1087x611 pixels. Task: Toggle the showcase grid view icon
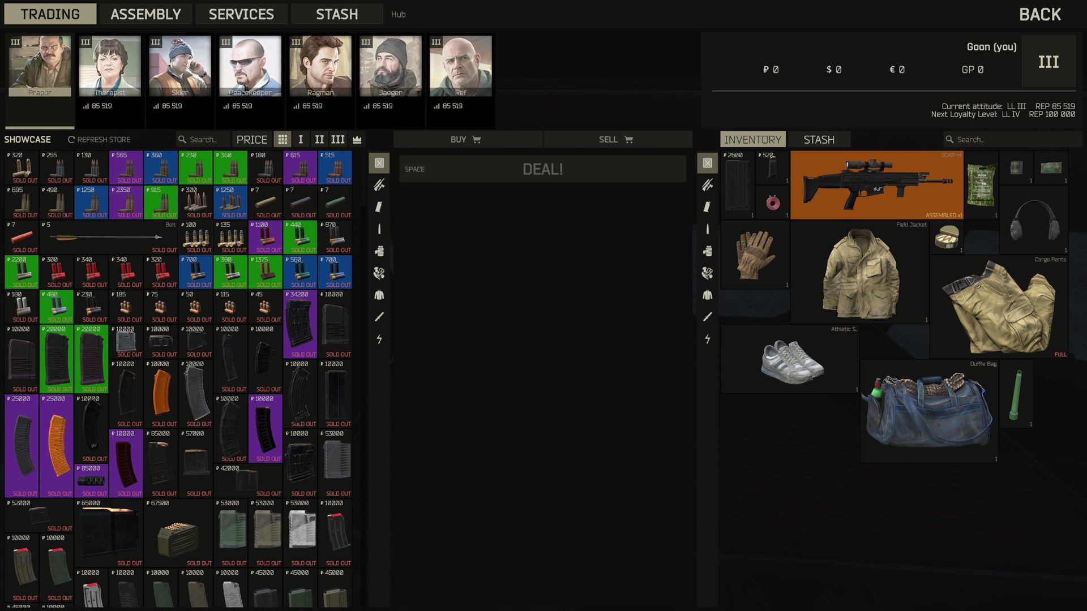(283, 140)
